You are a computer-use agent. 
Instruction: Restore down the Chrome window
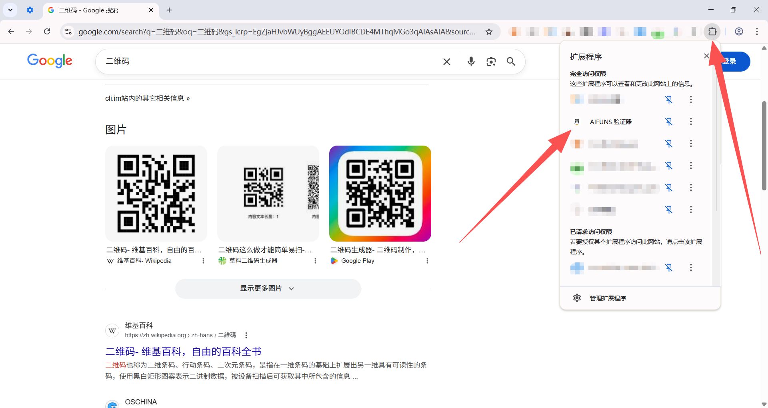733,10
